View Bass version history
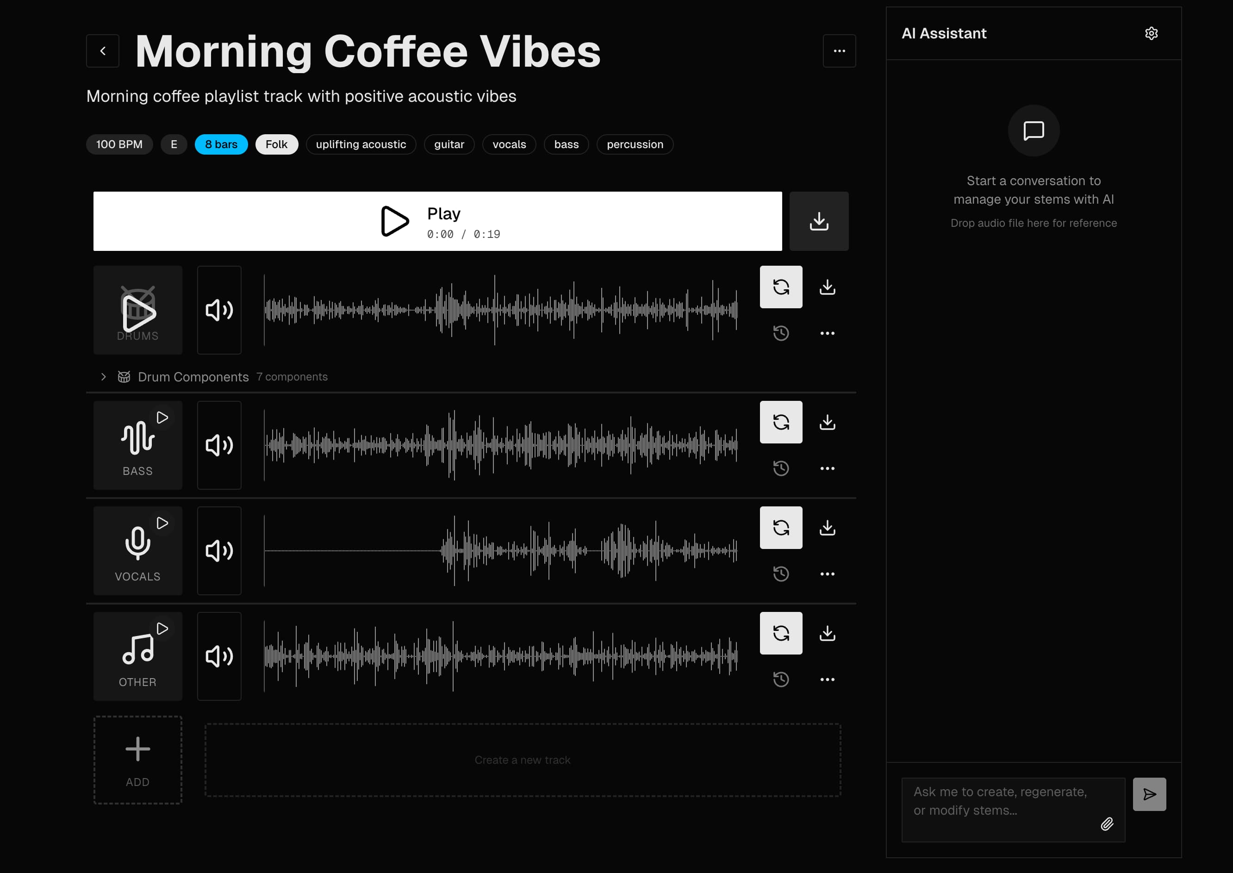This screenshot has width=1233, height=873. [x=781, y=468]
